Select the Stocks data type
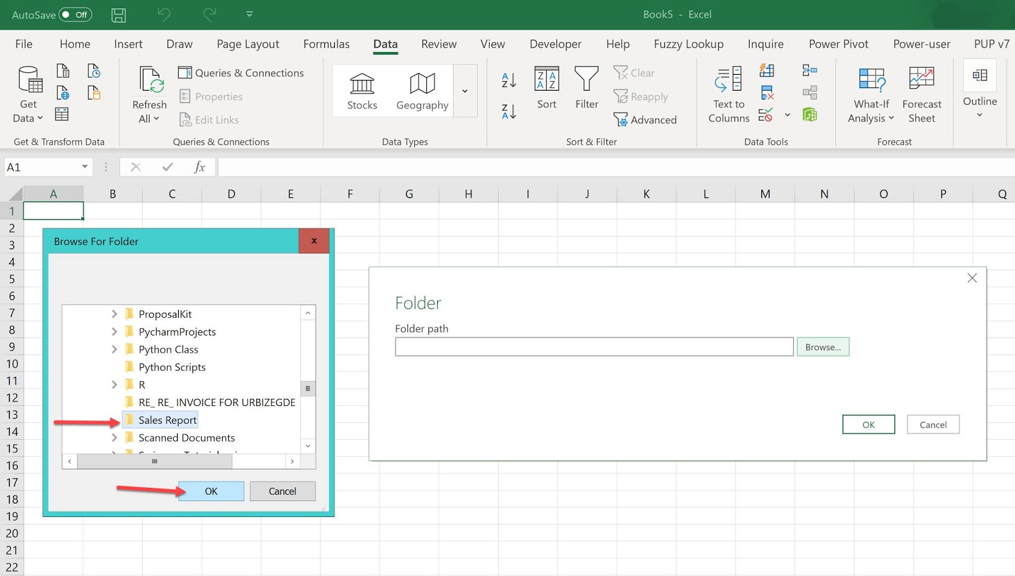Screen dimensions: 1015x576 (x=361, y=90)
